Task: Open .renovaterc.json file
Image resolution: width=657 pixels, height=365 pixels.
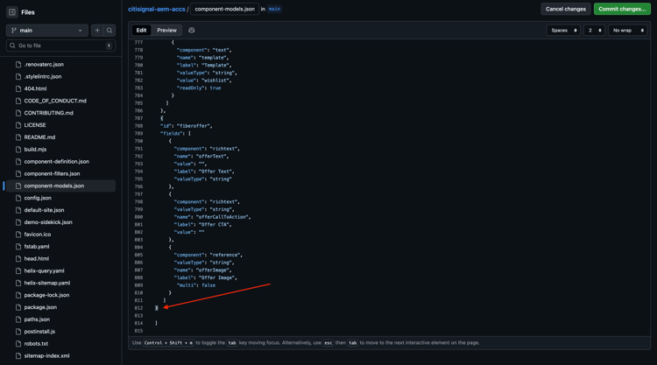Action: [44, 65]
